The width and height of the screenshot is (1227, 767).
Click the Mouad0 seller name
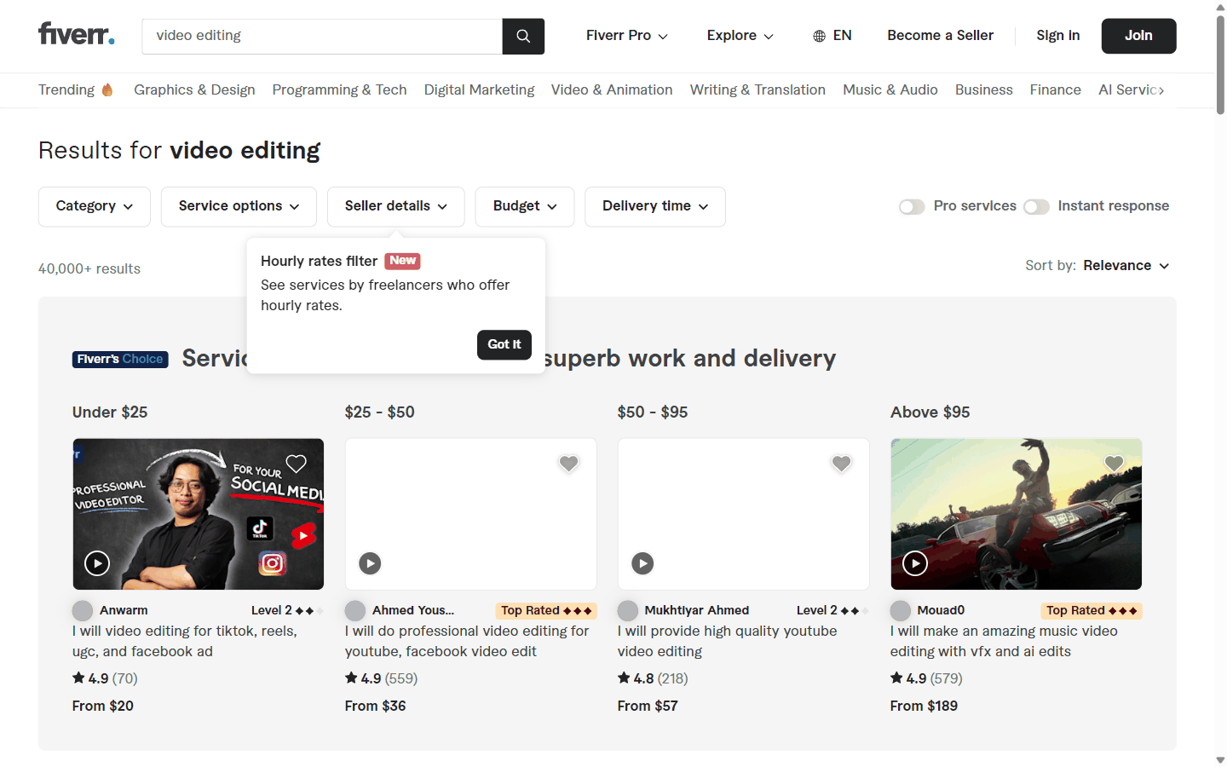coord(941,611)
